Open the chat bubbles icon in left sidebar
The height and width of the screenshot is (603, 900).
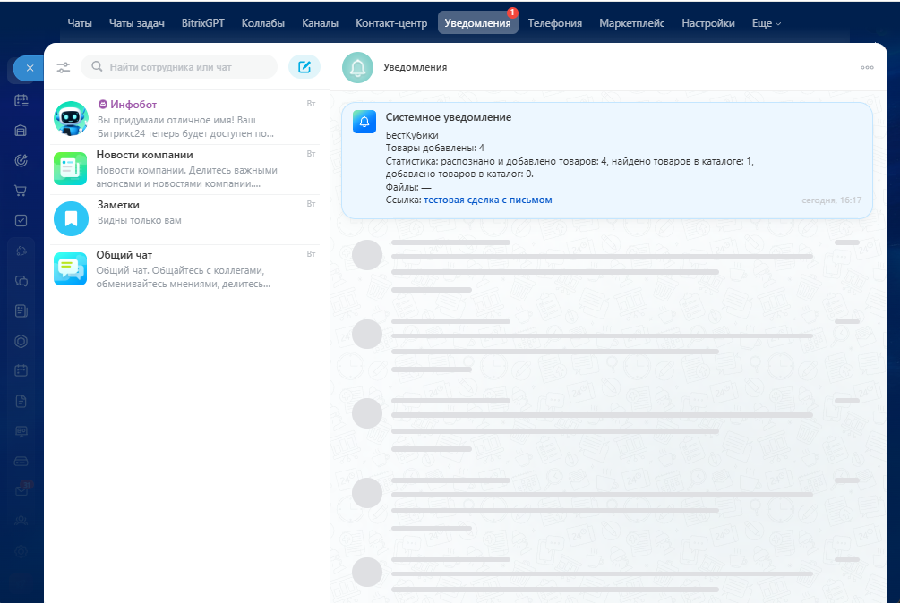(x=21, y=281)
